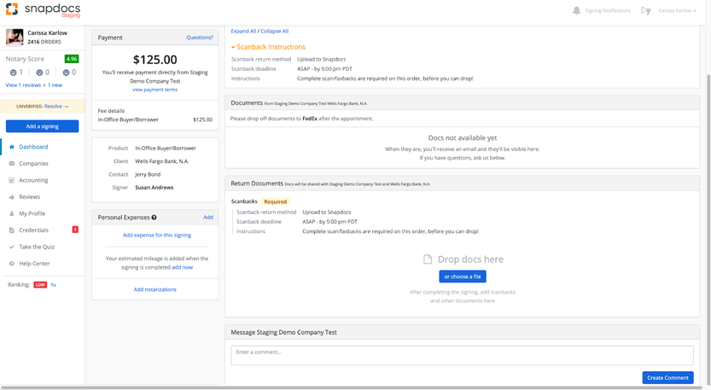Click the fix link next to Ranking
Screen dimensions: 711x390
point(53,285)
